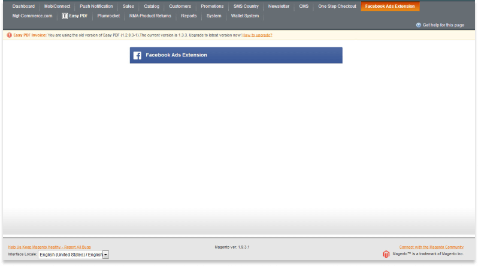Click the Easy PDF icon in the menu
This screenshot has height=266, width=478.
pyautogui.click(x=65, y=16)
